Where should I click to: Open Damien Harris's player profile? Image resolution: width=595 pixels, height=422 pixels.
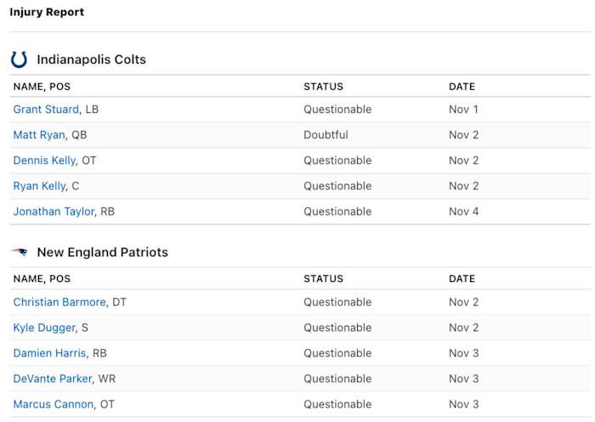click(49, 353)
